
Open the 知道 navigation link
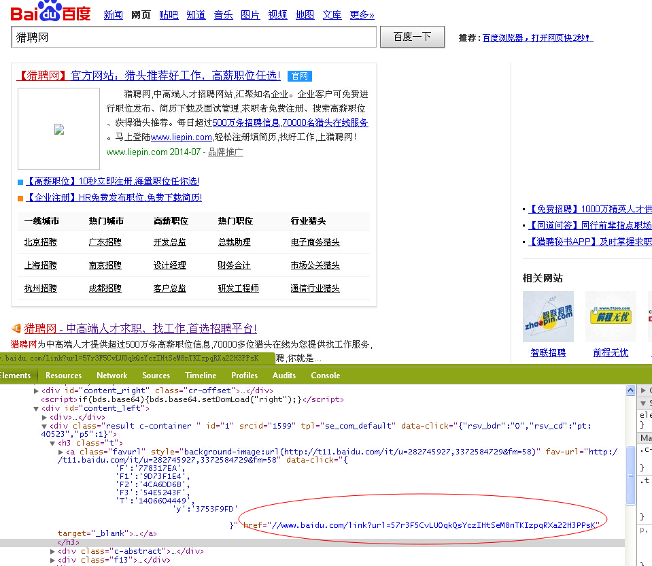click(x=196, y=15)
